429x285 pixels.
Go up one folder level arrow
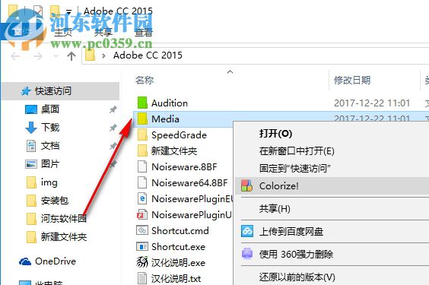71,56
